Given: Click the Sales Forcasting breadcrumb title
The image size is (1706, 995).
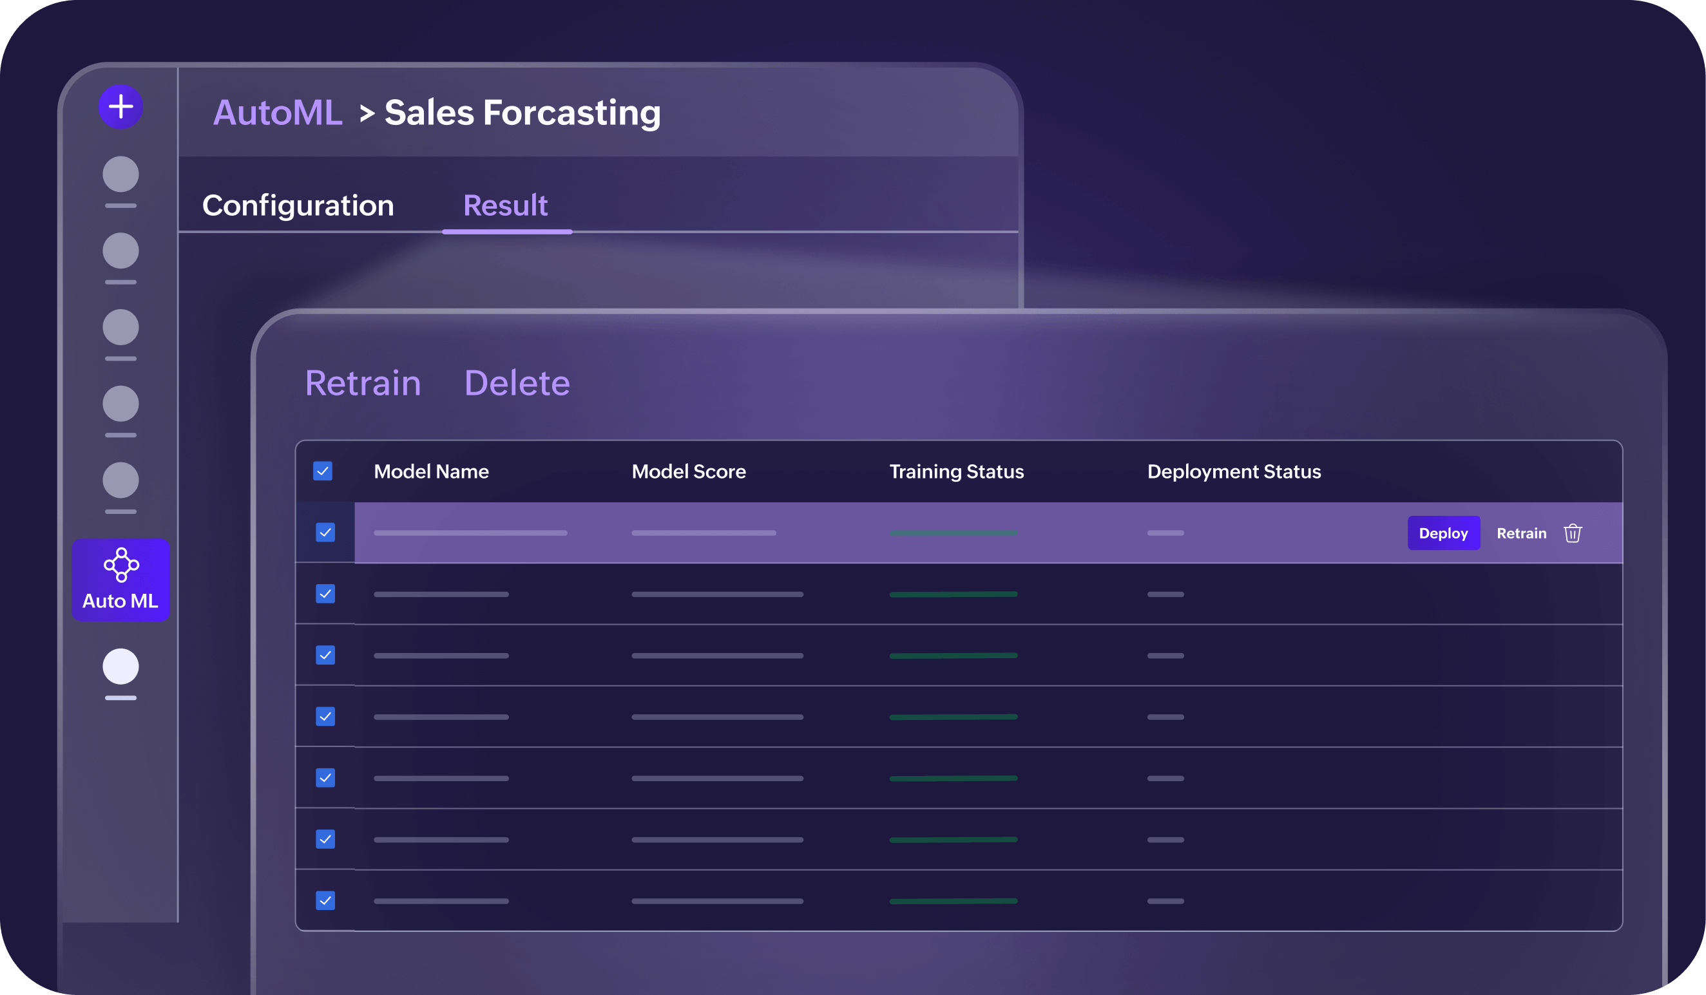Looking at the screenshot, I should pyautogui.click(x=522, y=113).
